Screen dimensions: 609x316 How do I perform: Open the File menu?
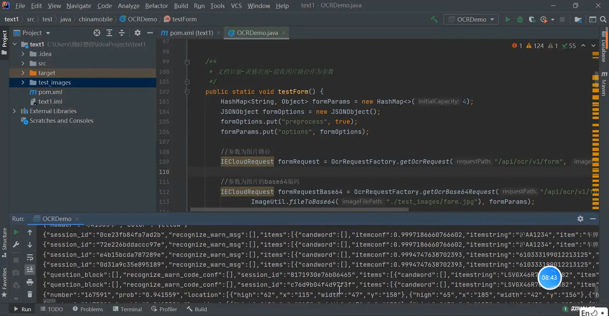point(20,6)
